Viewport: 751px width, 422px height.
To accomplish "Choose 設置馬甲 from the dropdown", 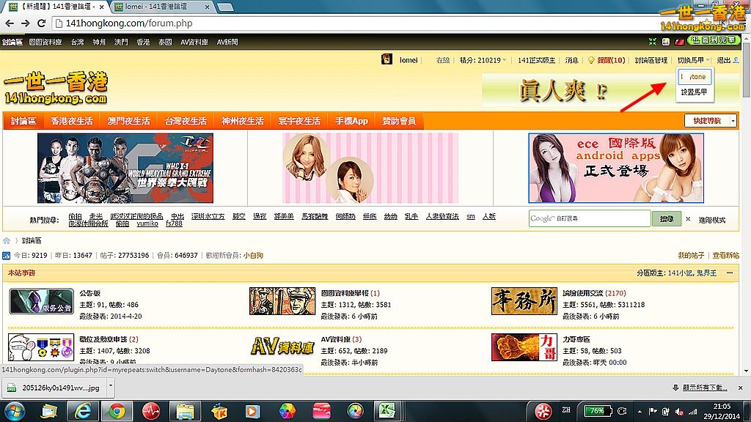I will point(694,92).
